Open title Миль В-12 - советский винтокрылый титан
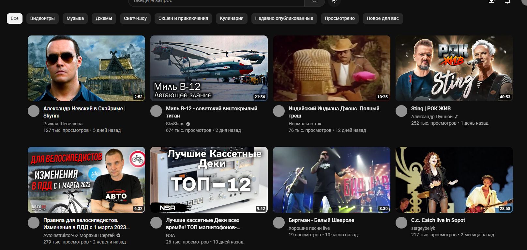Screen dimensions: 527x250 (212, 112)
